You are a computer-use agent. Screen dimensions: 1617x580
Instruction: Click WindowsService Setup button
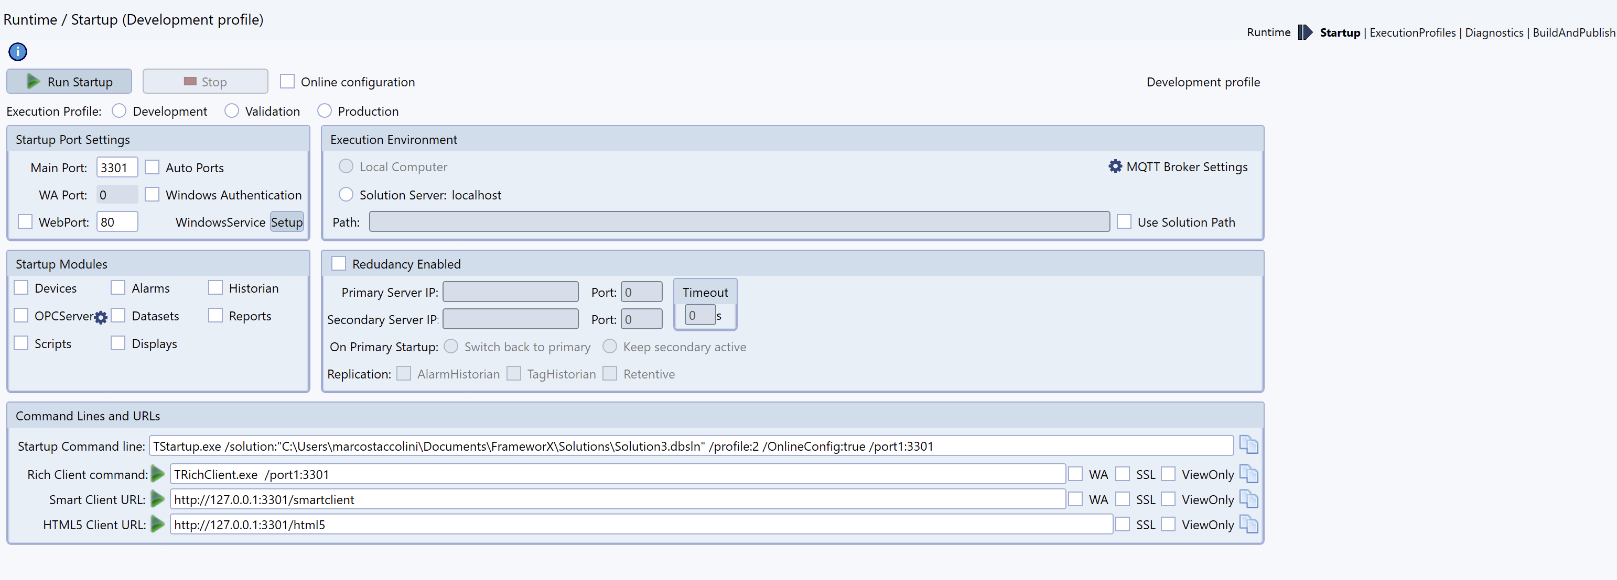click(x=287, y=222)
